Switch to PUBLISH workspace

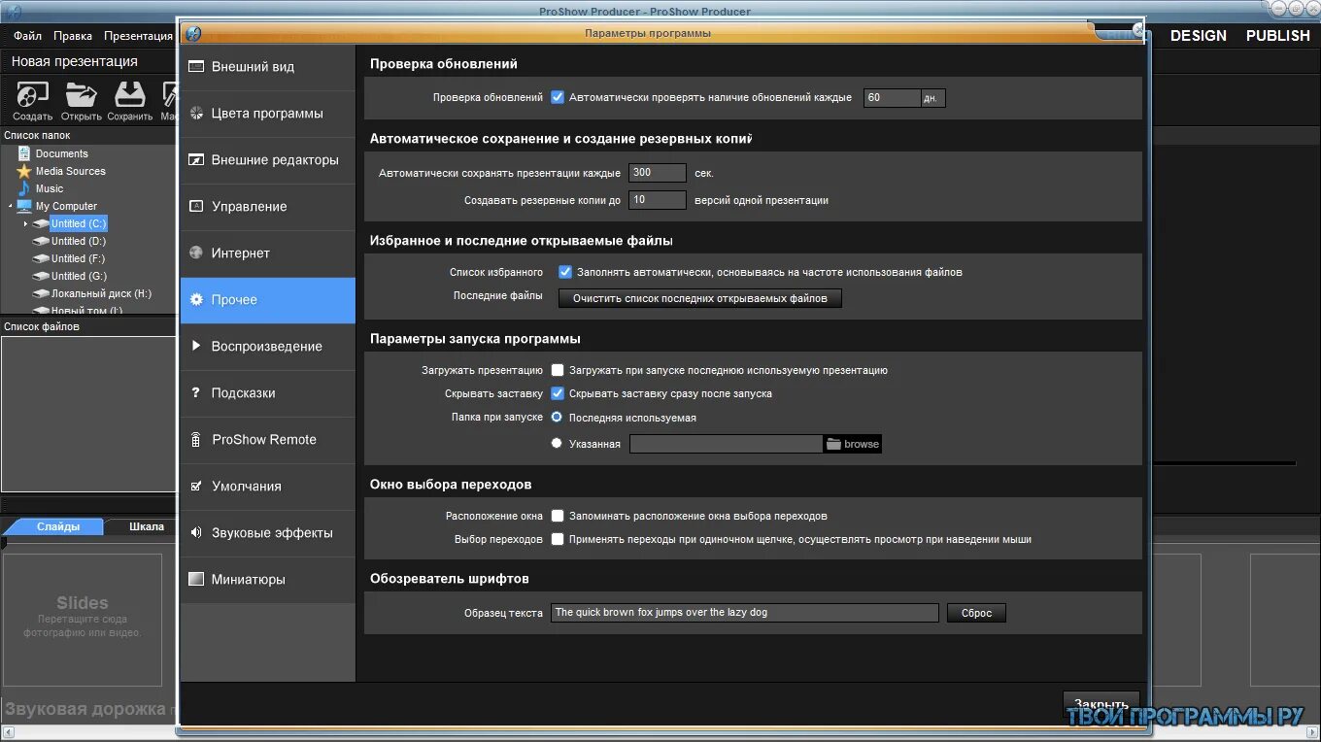1277,35
